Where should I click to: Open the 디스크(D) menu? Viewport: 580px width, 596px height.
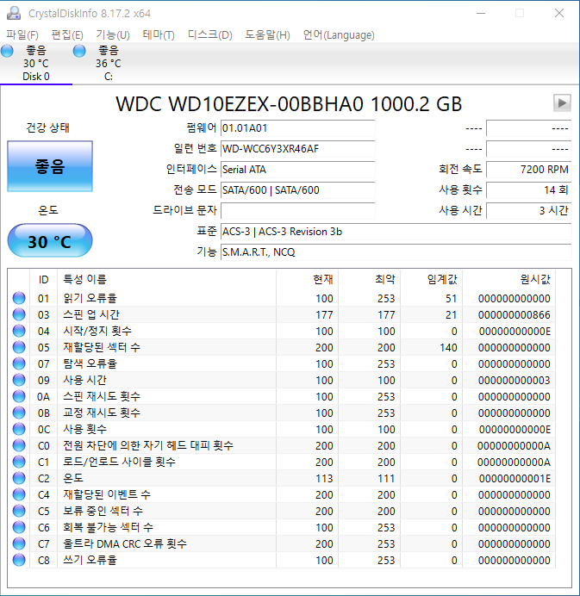(210, 35)
